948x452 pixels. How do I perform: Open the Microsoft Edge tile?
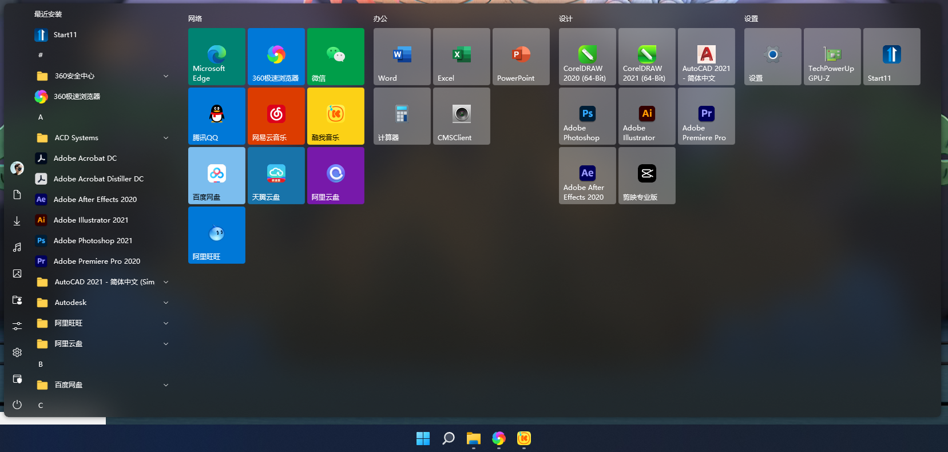click(217, 57)
